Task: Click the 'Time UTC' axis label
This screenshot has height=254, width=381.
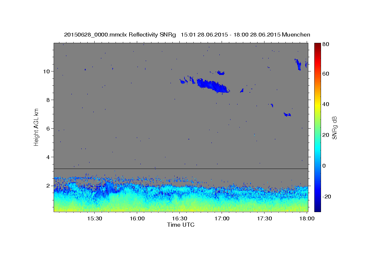Action: click(x=181, y=225)
